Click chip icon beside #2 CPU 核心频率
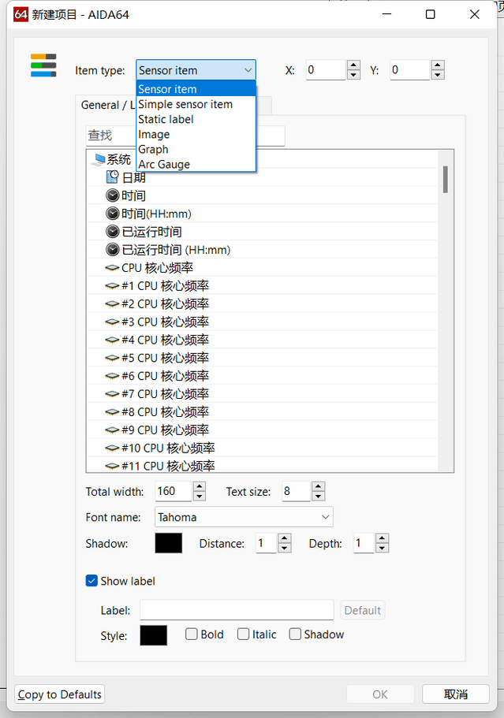 (112, 303)
